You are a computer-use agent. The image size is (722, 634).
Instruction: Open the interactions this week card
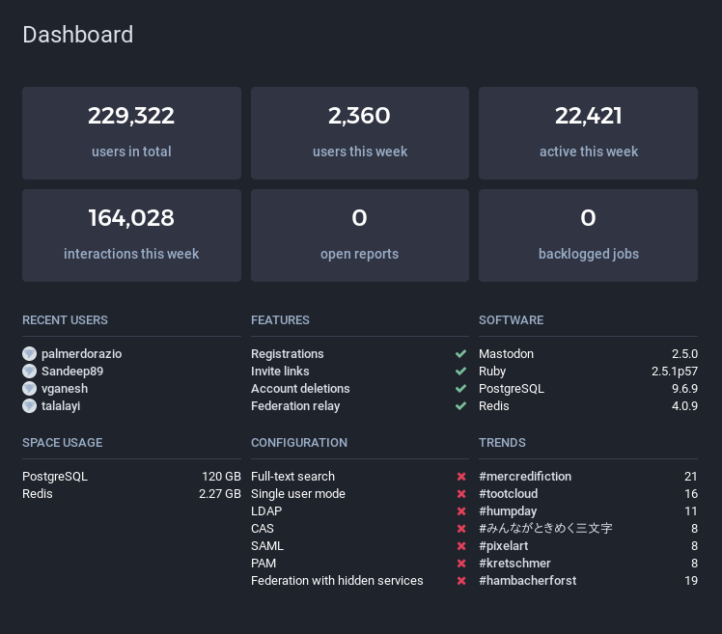pos(131,235)
